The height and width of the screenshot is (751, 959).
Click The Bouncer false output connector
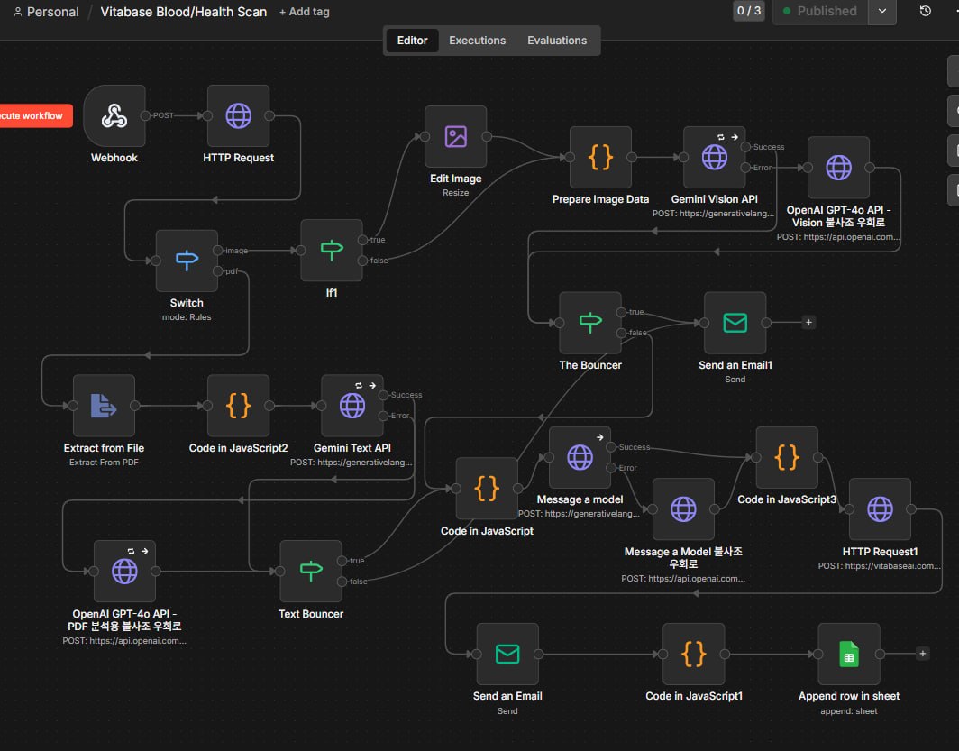coord(621,333)
